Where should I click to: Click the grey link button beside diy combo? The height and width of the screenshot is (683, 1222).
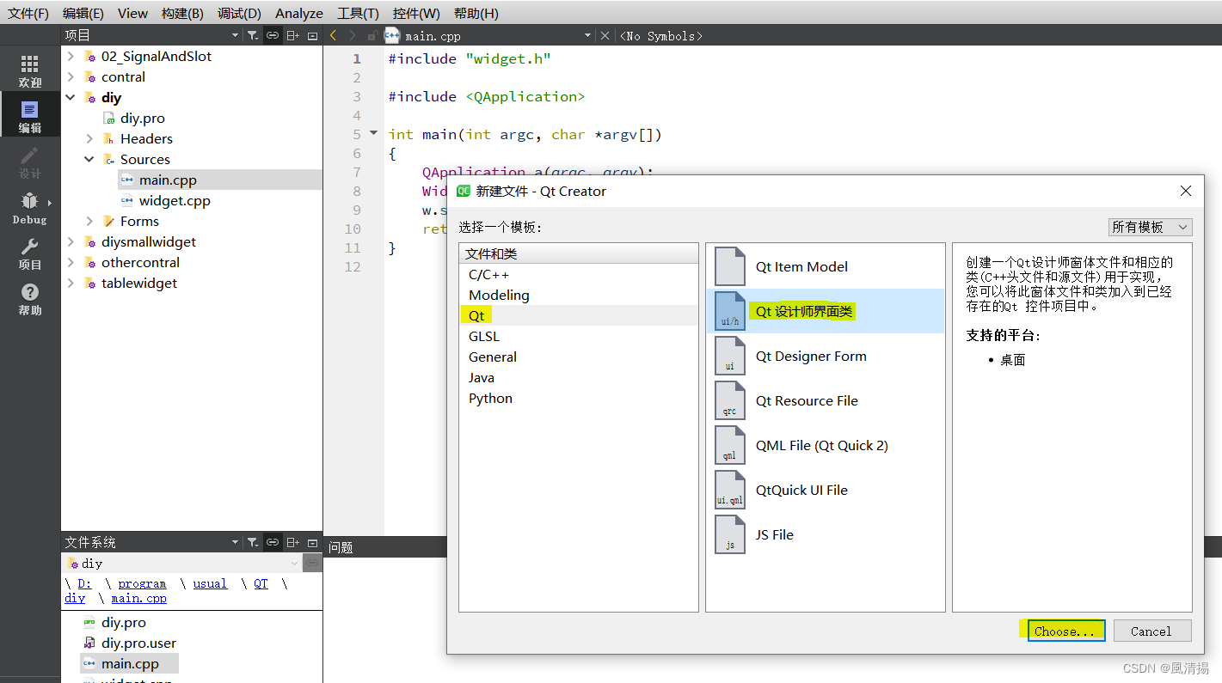click(312, 564)
